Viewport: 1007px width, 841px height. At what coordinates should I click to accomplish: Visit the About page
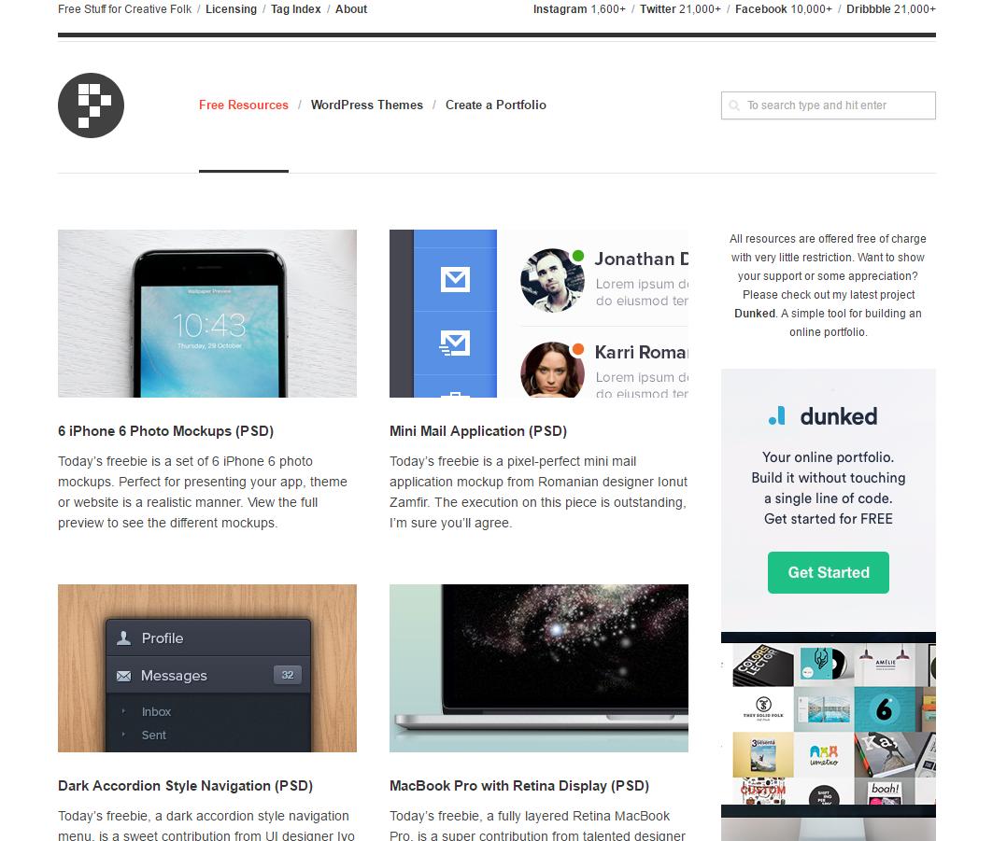[x=351, y=9]
